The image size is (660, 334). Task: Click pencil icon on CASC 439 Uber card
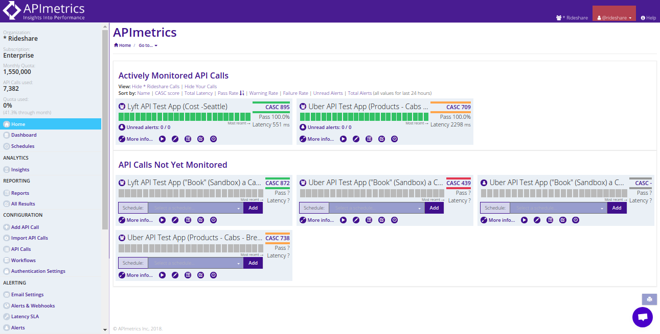pos(356,220)
